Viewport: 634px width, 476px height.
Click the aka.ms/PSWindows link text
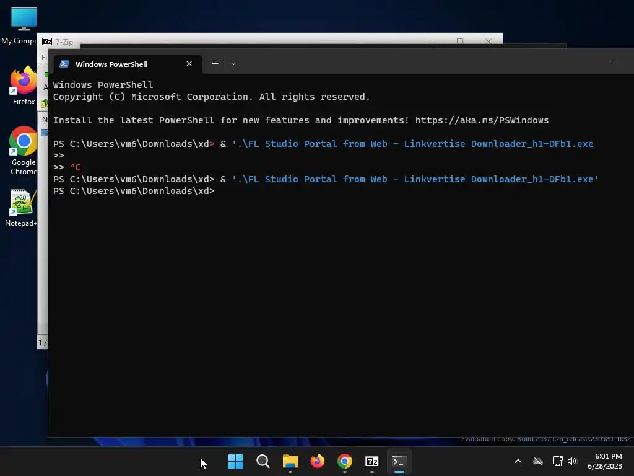(482, 120)
